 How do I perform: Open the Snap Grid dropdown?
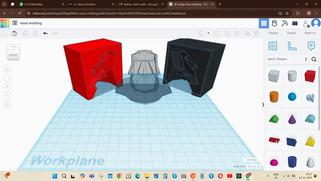[253, 166]
